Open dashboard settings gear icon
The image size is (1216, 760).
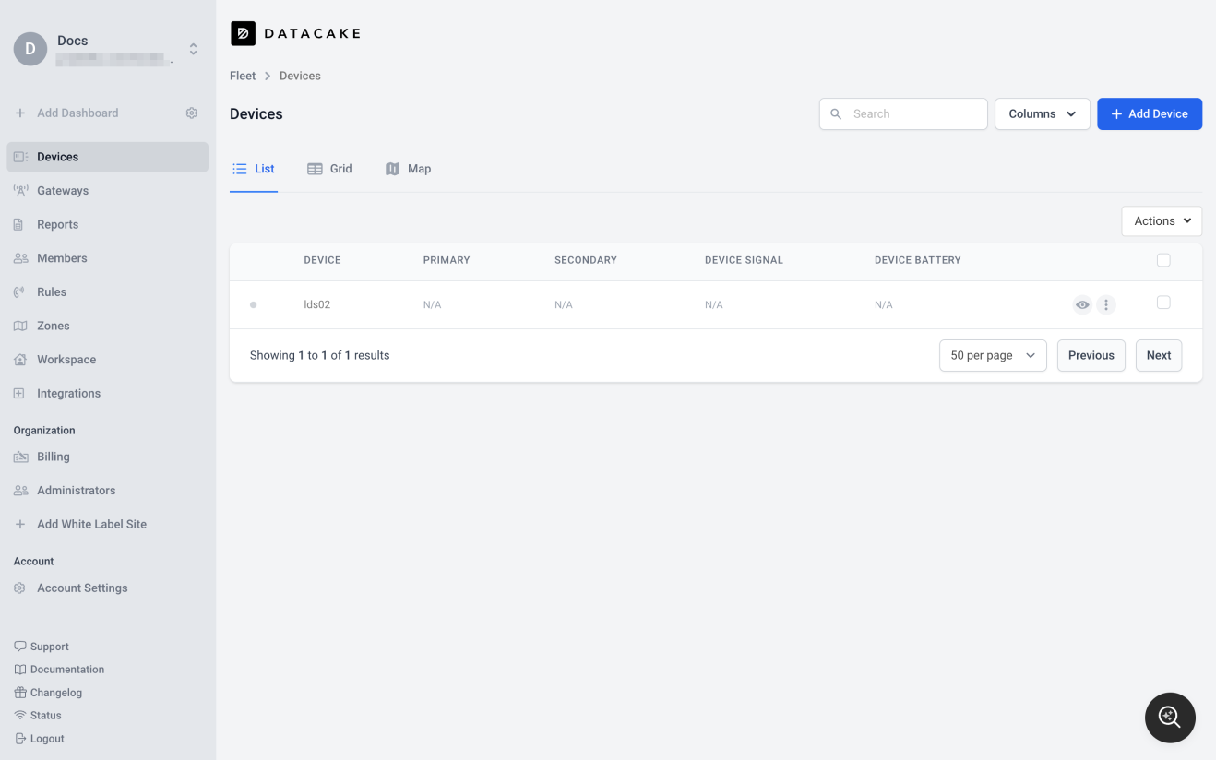[192, 113]
